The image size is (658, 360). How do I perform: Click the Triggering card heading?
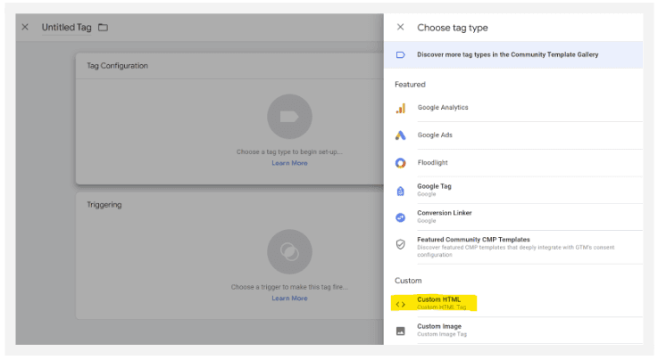(x=104, y=205)
